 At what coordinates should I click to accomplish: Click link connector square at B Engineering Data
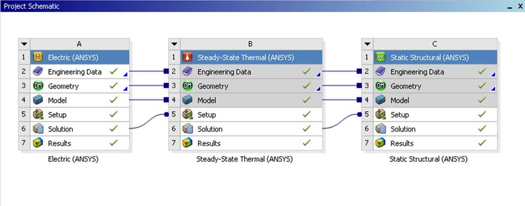pos(166,71)
